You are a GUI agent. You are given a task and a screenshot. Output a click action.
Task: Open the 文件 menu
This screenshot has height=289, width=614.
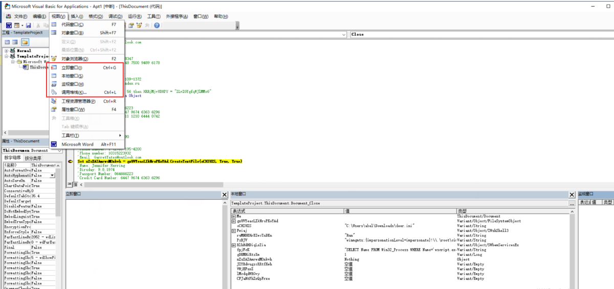[20, 16]
